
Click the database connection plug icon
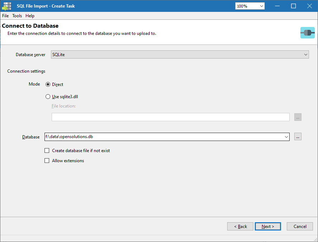coord(307,33)
